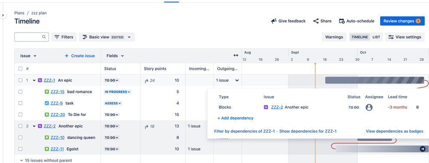Click the Auto-schedule calendar icon
The height and width of the screenshot is (163, 429).
coord(342,21)
